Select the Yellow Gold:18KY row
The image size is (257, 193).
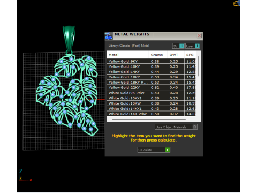(x=151, y=77)
